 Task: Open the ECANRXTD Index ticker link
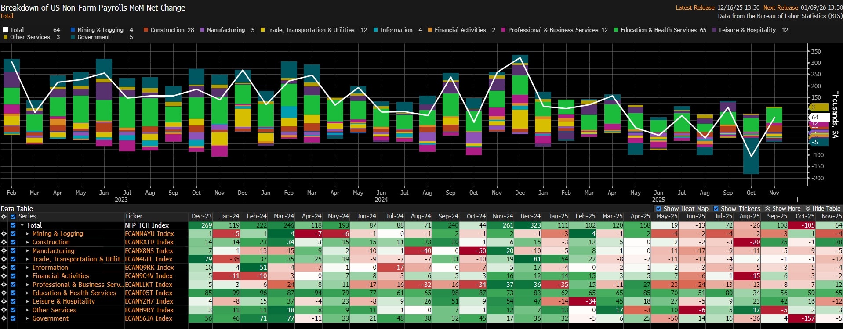tap(149, 242)
